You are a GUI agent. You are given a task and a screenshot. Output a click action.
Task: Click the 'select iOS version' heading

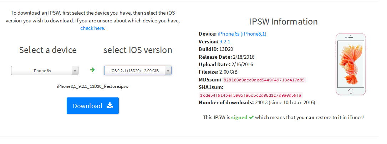point(138,50)
